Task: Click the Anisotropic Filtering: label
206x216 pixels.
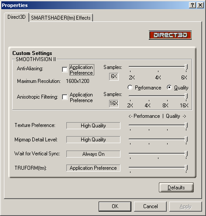Action: click(38, 97)
